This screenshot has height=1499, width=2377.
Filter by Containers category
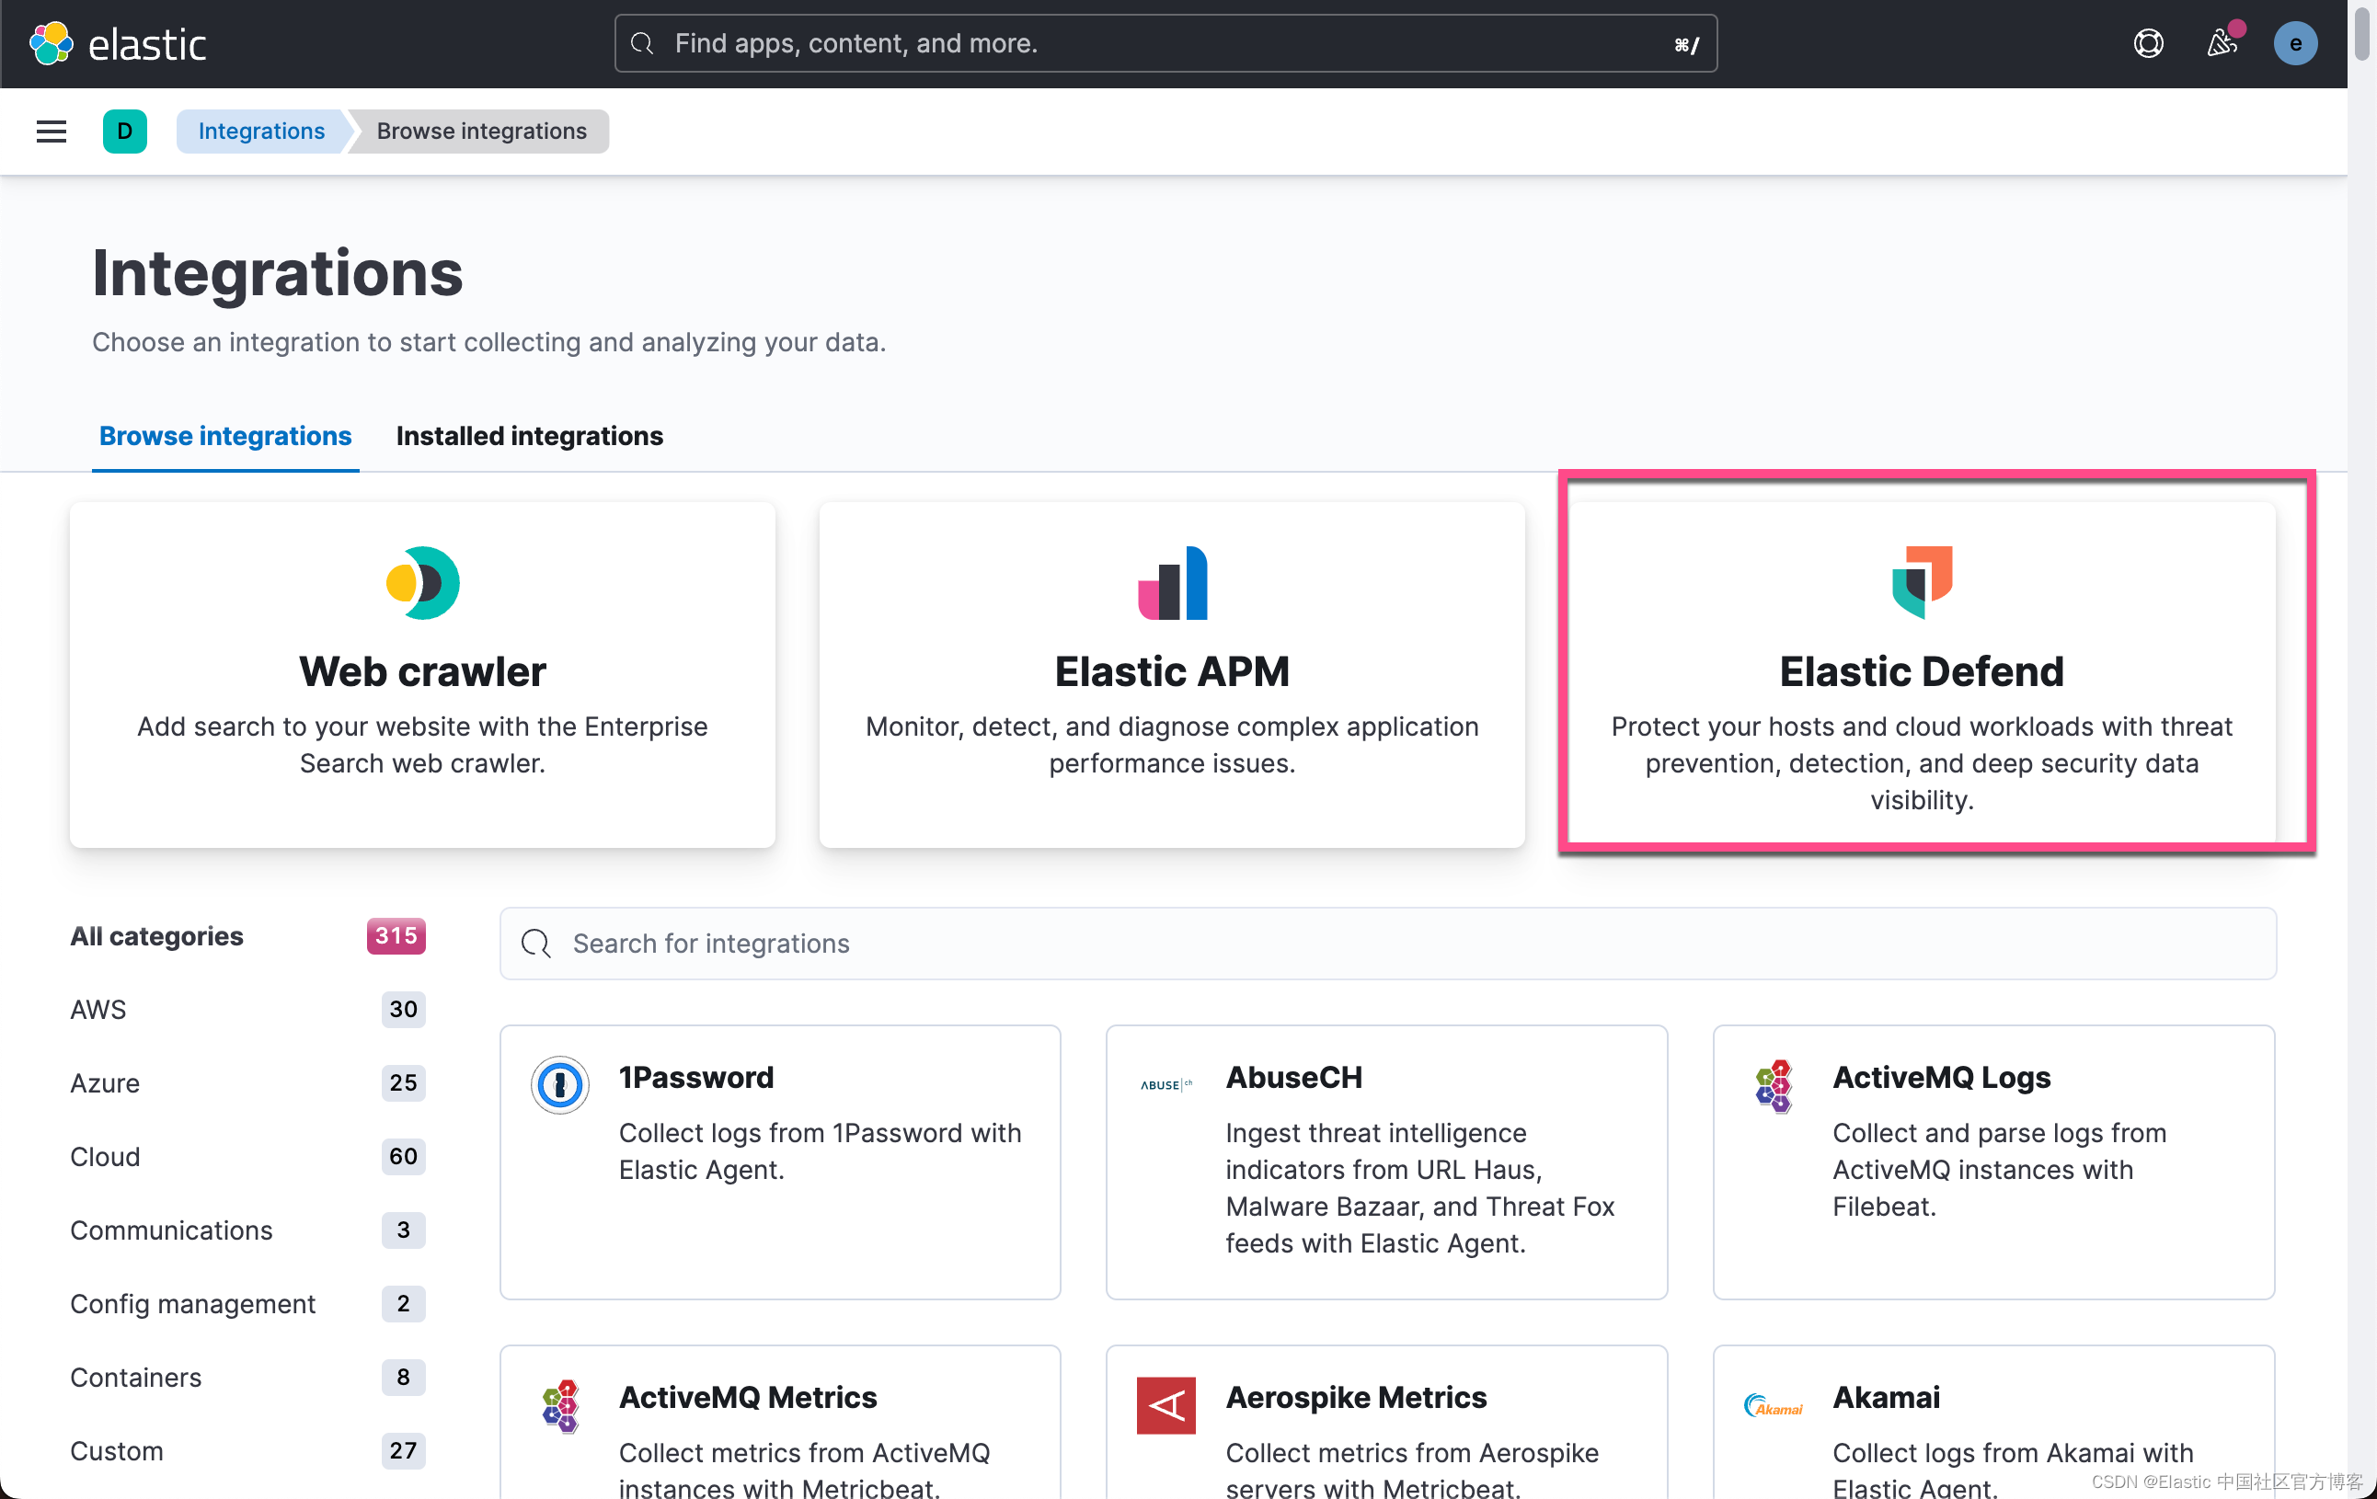pos(247,1377)
